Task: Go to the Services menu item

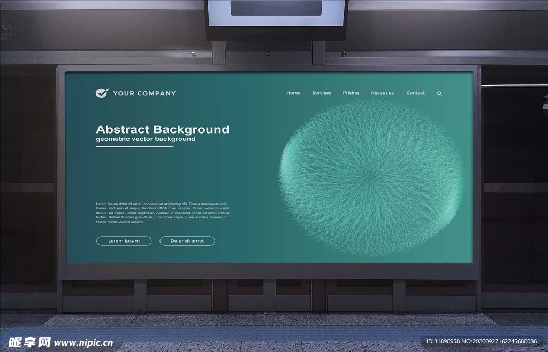Action: click(x=322, y=93)
